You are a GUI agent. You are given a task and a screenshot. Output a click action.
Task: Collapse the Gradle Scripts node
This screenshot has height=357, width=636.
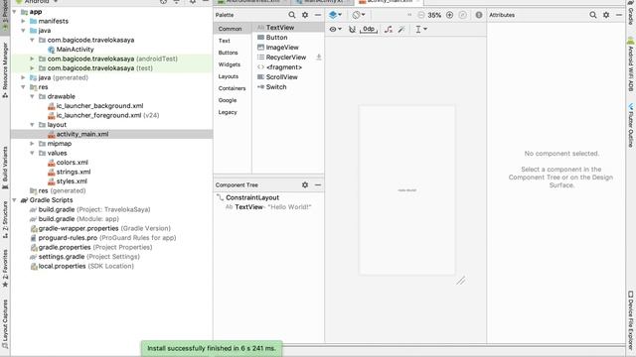click(15, 200)
